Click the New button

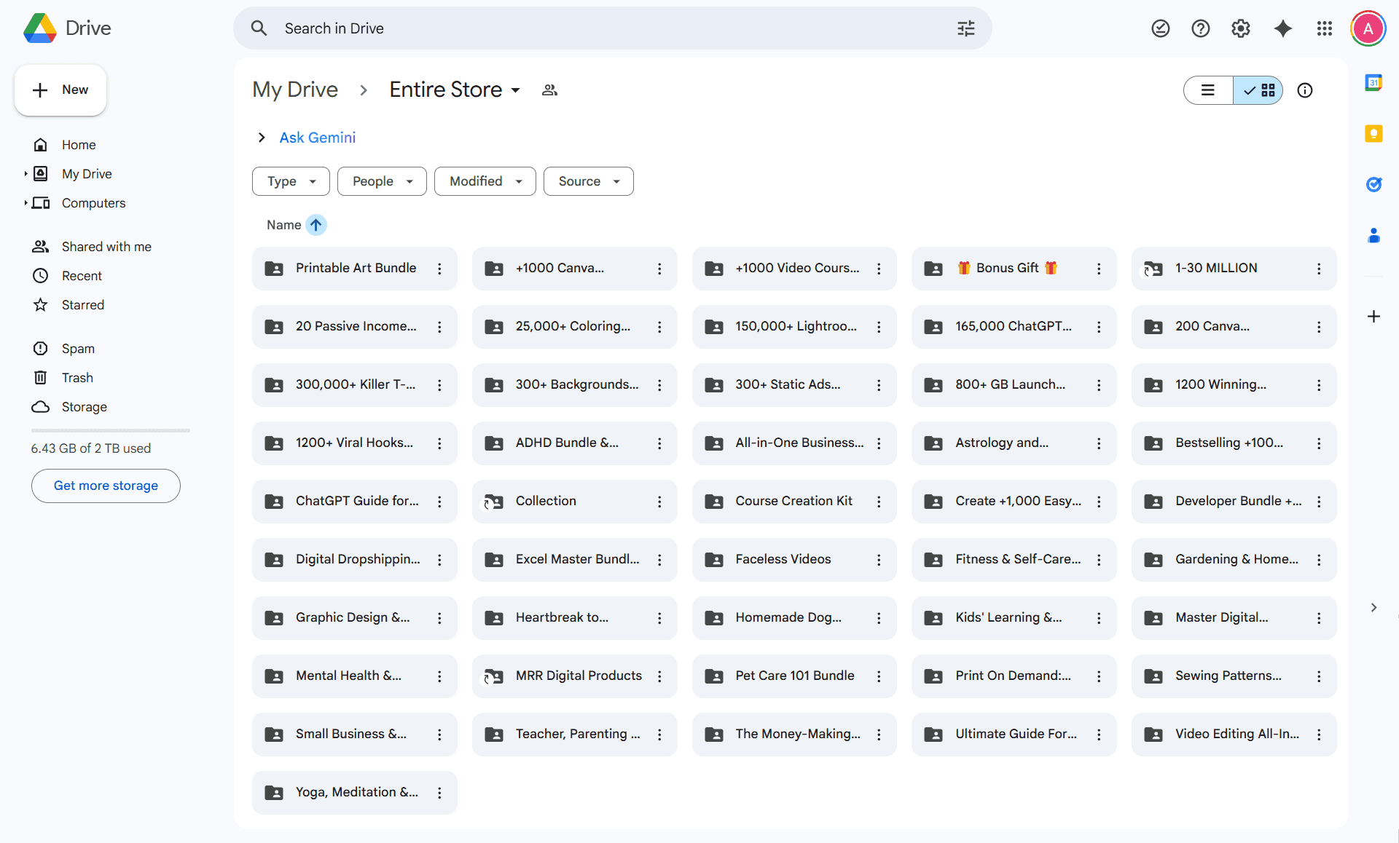[60, 90]
